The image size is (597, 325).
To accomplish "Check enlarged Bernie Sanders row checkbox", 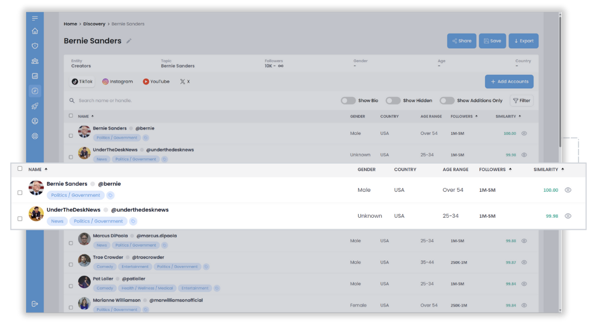I will [20, 193].
